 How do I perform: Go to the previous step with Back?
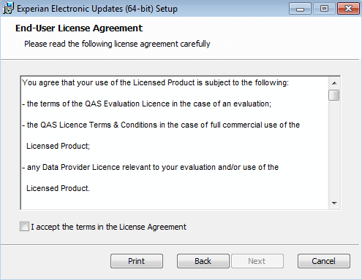click(x=203, y=261)
